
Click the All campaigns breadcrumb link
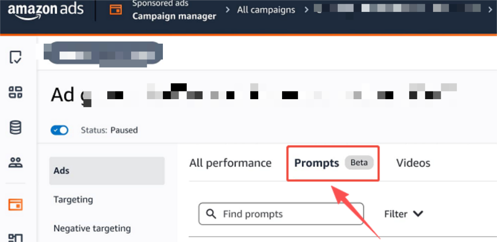(266, 10)
